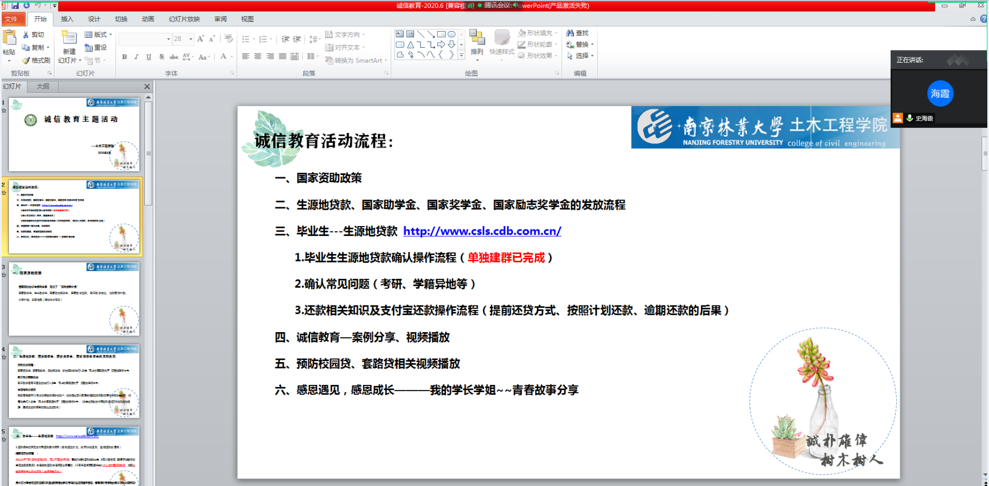
Task: Click the Cut (剪切) scissors icon
Action: click(26, 34)
